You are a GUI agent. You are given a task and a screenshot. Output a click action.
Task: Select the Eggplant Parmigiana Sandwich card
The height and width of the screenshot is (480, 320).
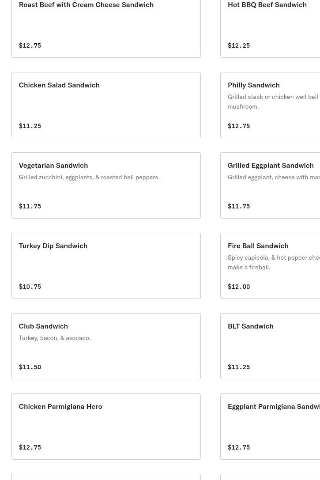click(x=270, y=427)
